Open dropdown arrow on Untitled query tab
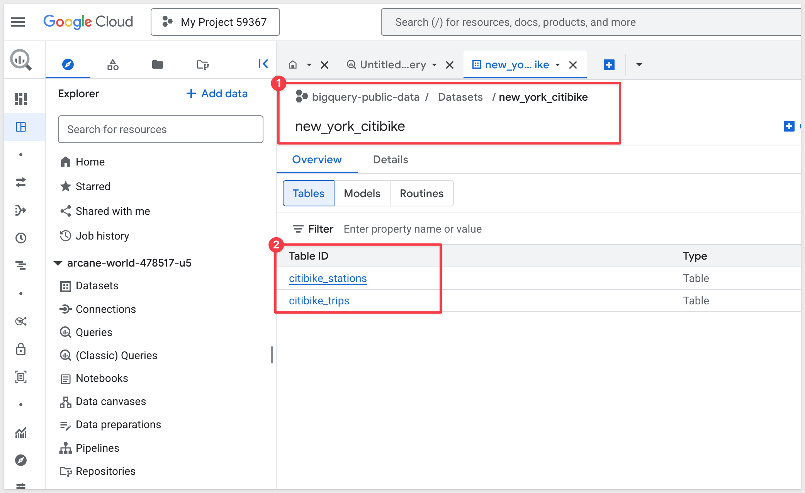Viewport: 805px width, 493px height. (434, 65)
